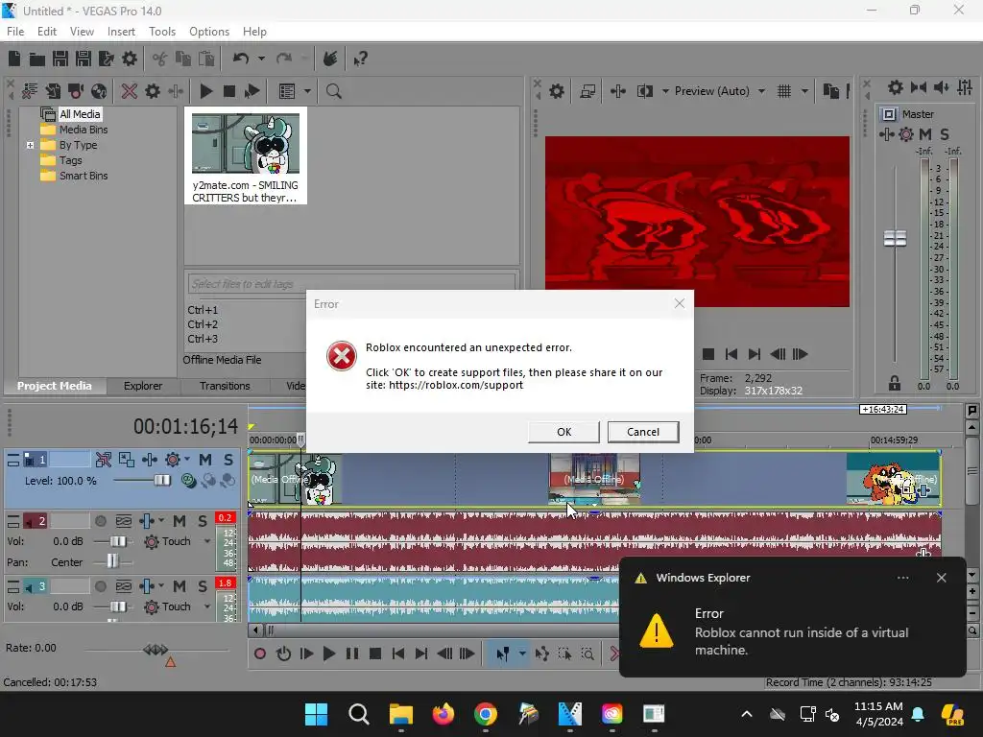This screenshot has height=737, width=983.
Task: Solo audio track 2
Action: (202, 521)
